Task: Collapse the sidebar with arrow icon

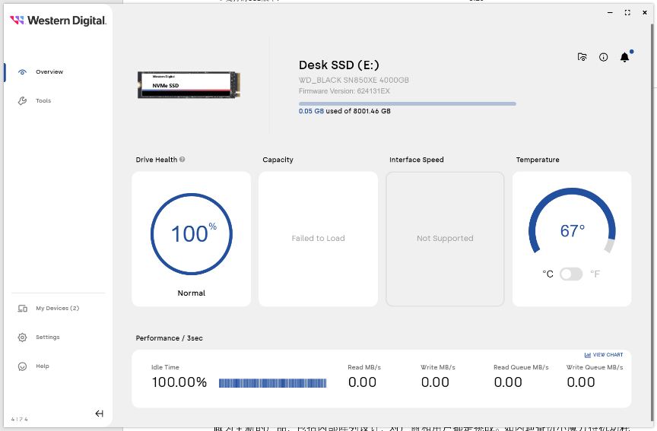Action: (99, 414)
